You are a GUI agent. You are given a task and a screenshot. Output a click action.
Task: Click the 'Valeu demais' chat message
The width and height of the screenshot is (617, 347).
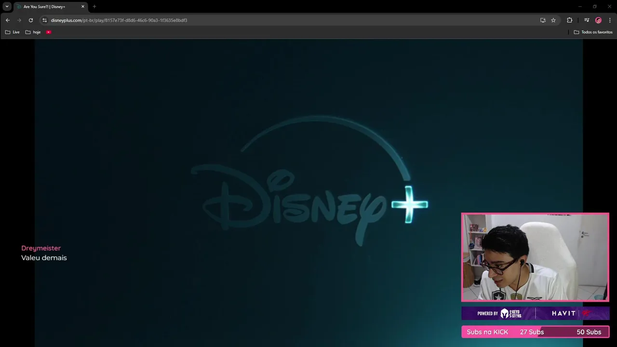coord(44,258)
